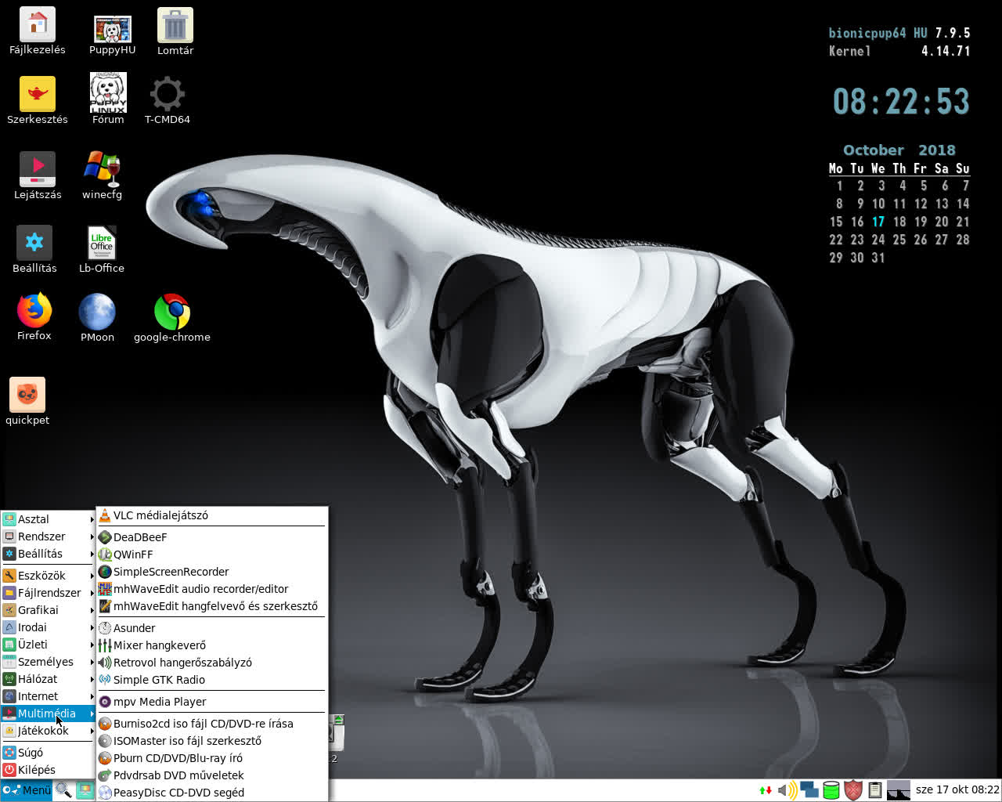This screenshot has width=1002, height=802.
Task: Open mhWaveEdit hangfelvevő és szerkesztő entry
Action: [x=211, y=606]
